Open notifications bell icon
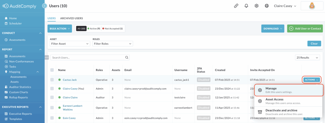This screenshot has width=325, height=123. [246, 6]
